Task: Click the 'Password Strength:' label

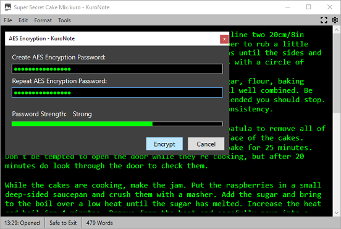Action: 40,114
